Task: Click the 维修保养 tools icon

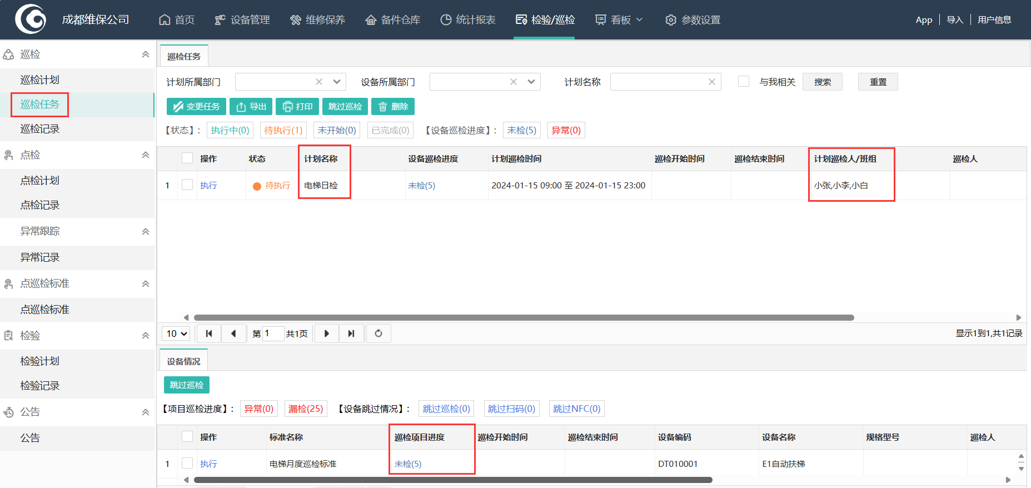Action: pos(296,20)
